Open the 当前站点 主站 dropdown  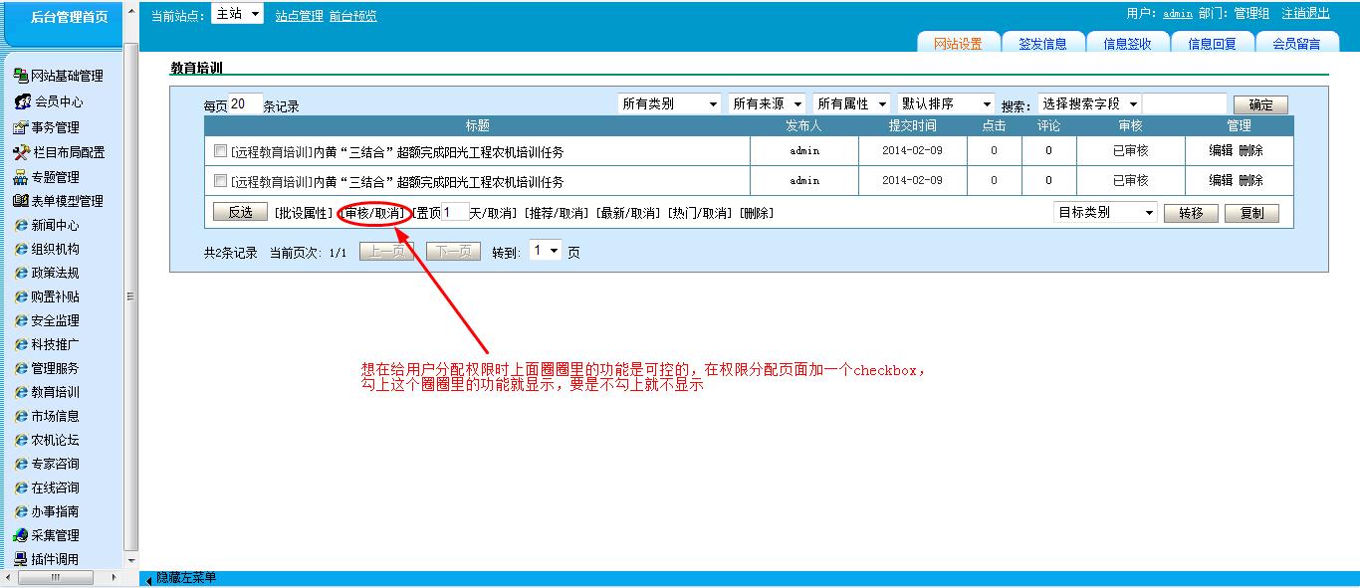point(237,15)
